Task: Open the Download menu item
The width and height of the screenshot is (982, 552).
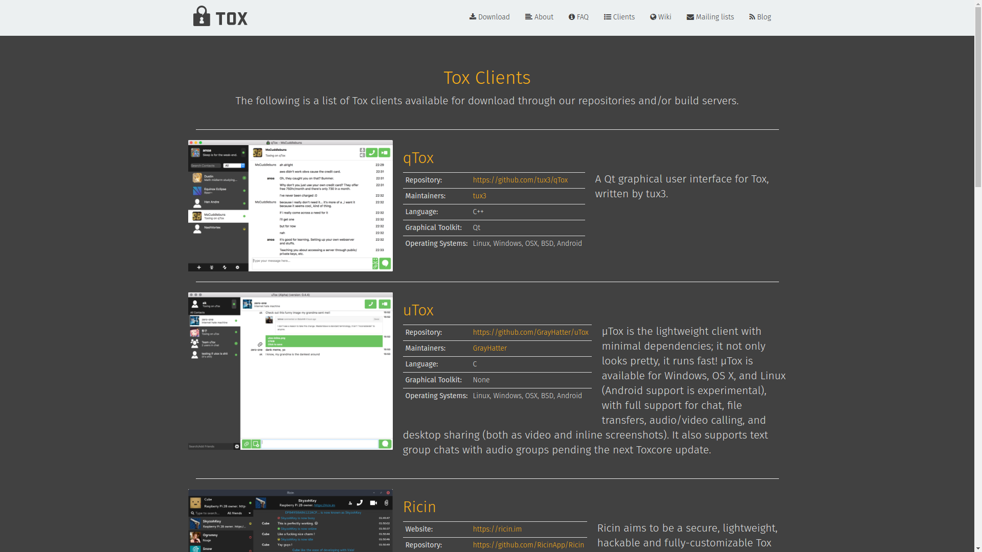Action: tap(494, 17)
